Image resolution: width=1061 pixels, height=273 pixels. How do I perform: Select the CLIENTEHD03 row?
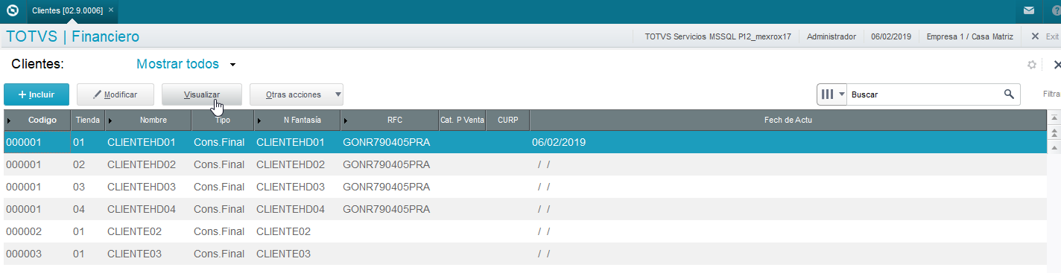click(525, 187)
